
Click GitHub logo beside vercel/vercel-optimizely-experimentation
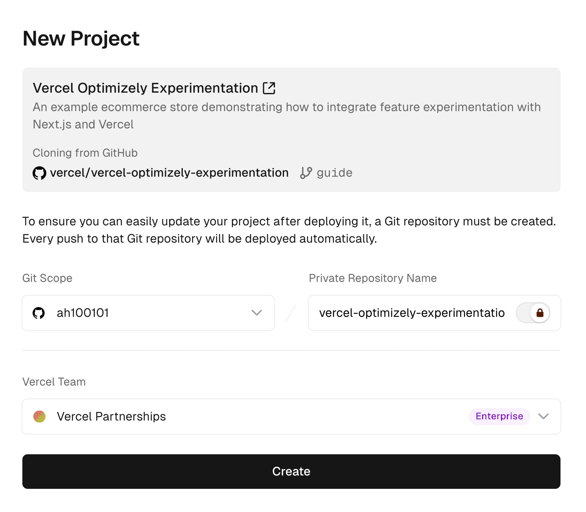click(39, 173)
